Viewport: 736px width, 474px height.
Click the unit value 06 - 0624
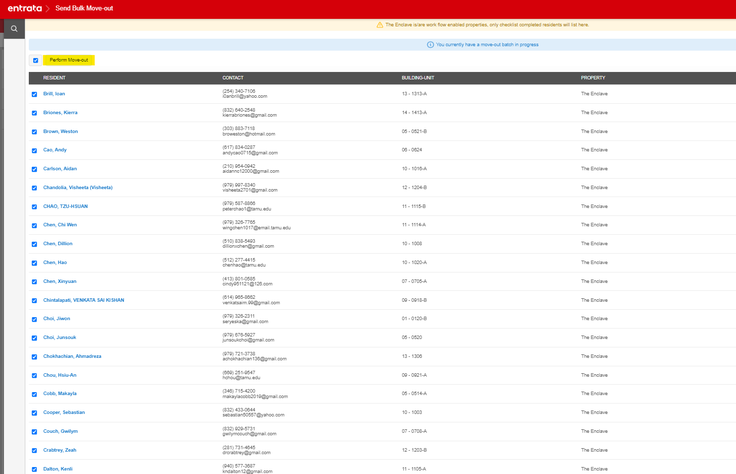coord(412,150)
